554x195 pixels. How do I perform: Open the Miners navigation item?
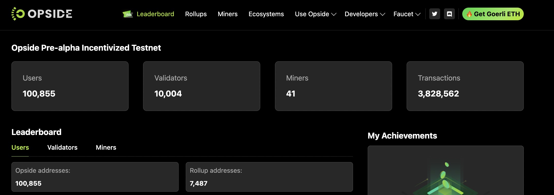tap(228, 14)
